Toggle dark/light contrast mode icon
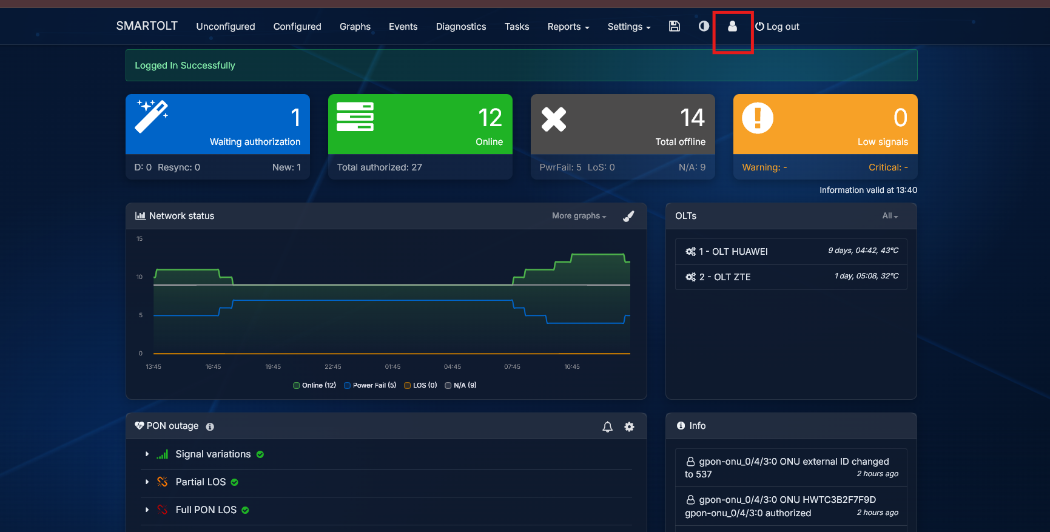The height and width of the screenshot is (532, 1050). coord(704,26)
